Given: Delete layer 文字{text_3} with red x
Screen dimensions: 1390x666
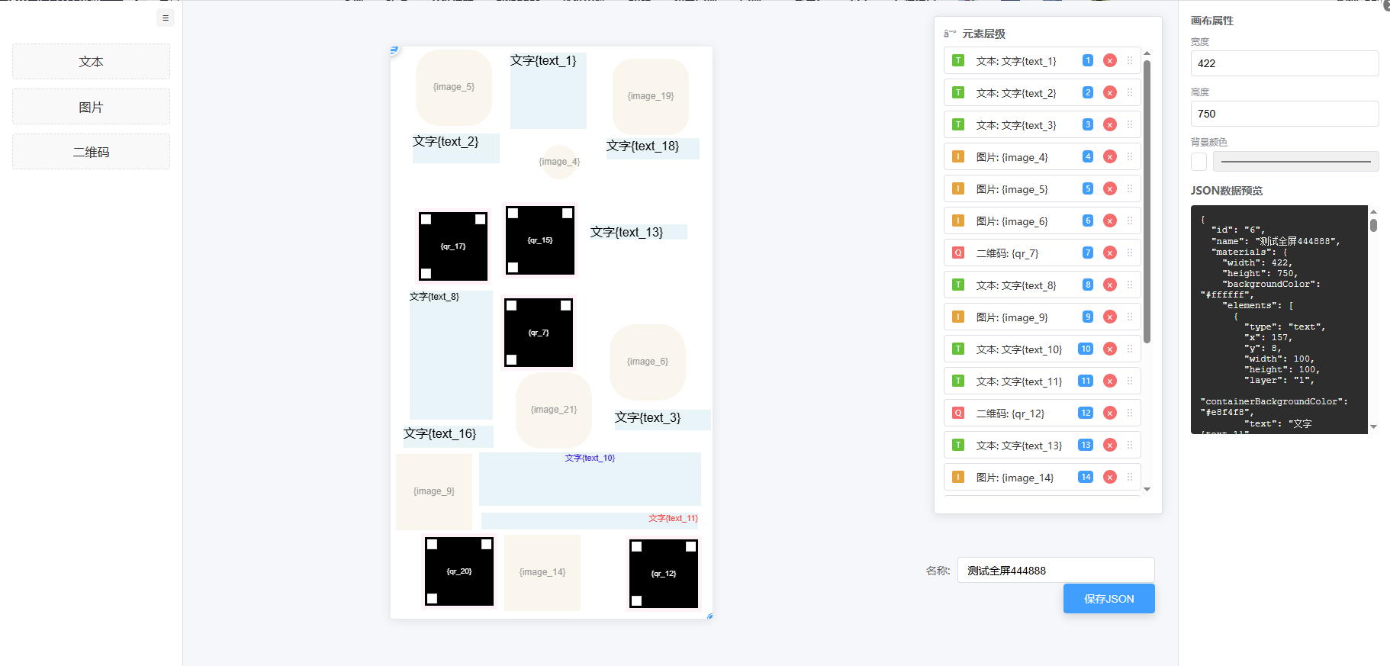Looking at the screenshot, I should pos(1110,125).
